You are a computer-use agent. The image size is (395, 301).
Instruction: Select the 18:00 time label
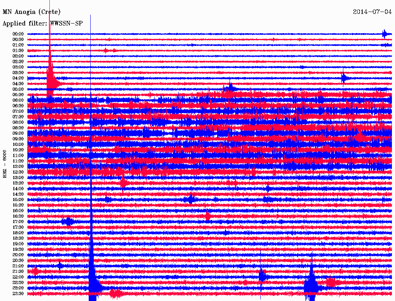click(18, 233)
